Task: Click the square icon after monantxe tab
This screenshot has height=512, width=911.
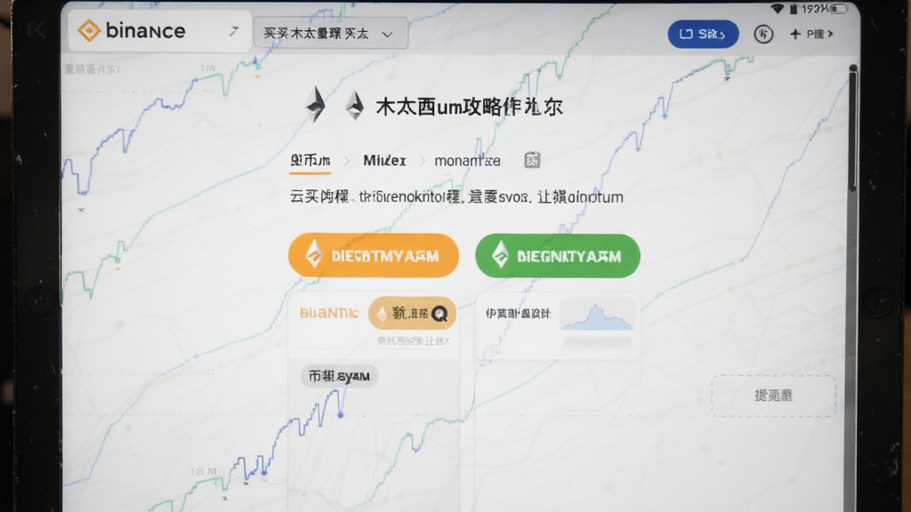Action: pyautogui.click(x=532, y=160)
